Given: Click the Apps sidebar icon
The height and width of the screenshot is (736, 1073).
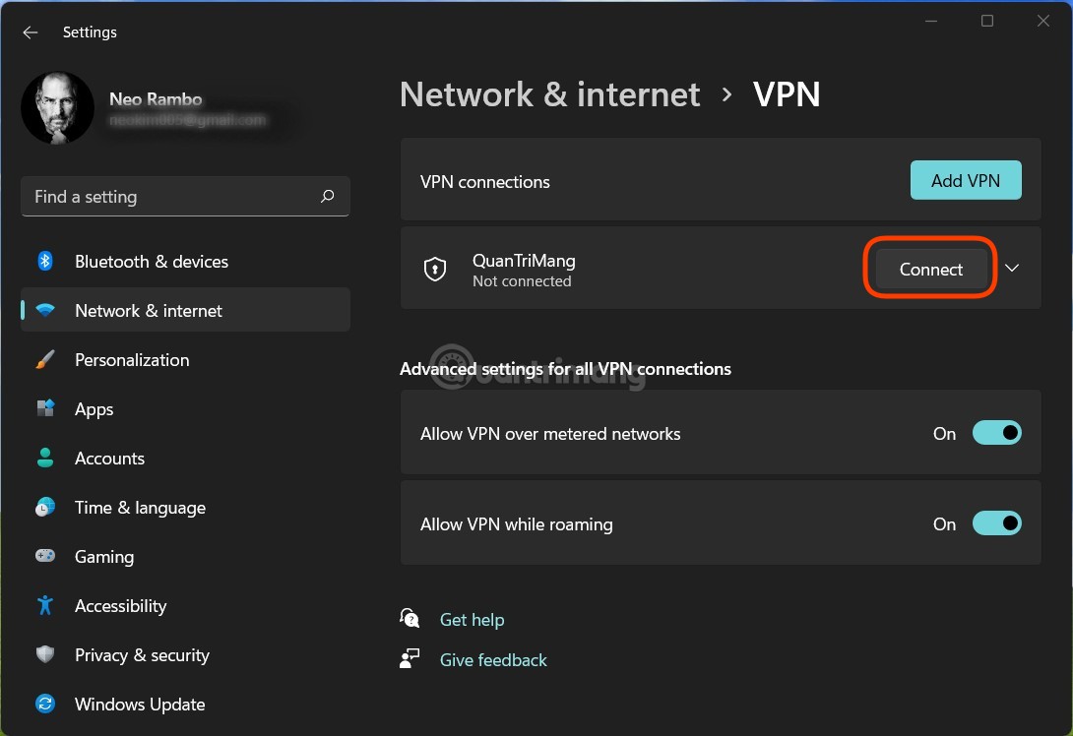Looking at the screenshot, I should coord(45,408).
